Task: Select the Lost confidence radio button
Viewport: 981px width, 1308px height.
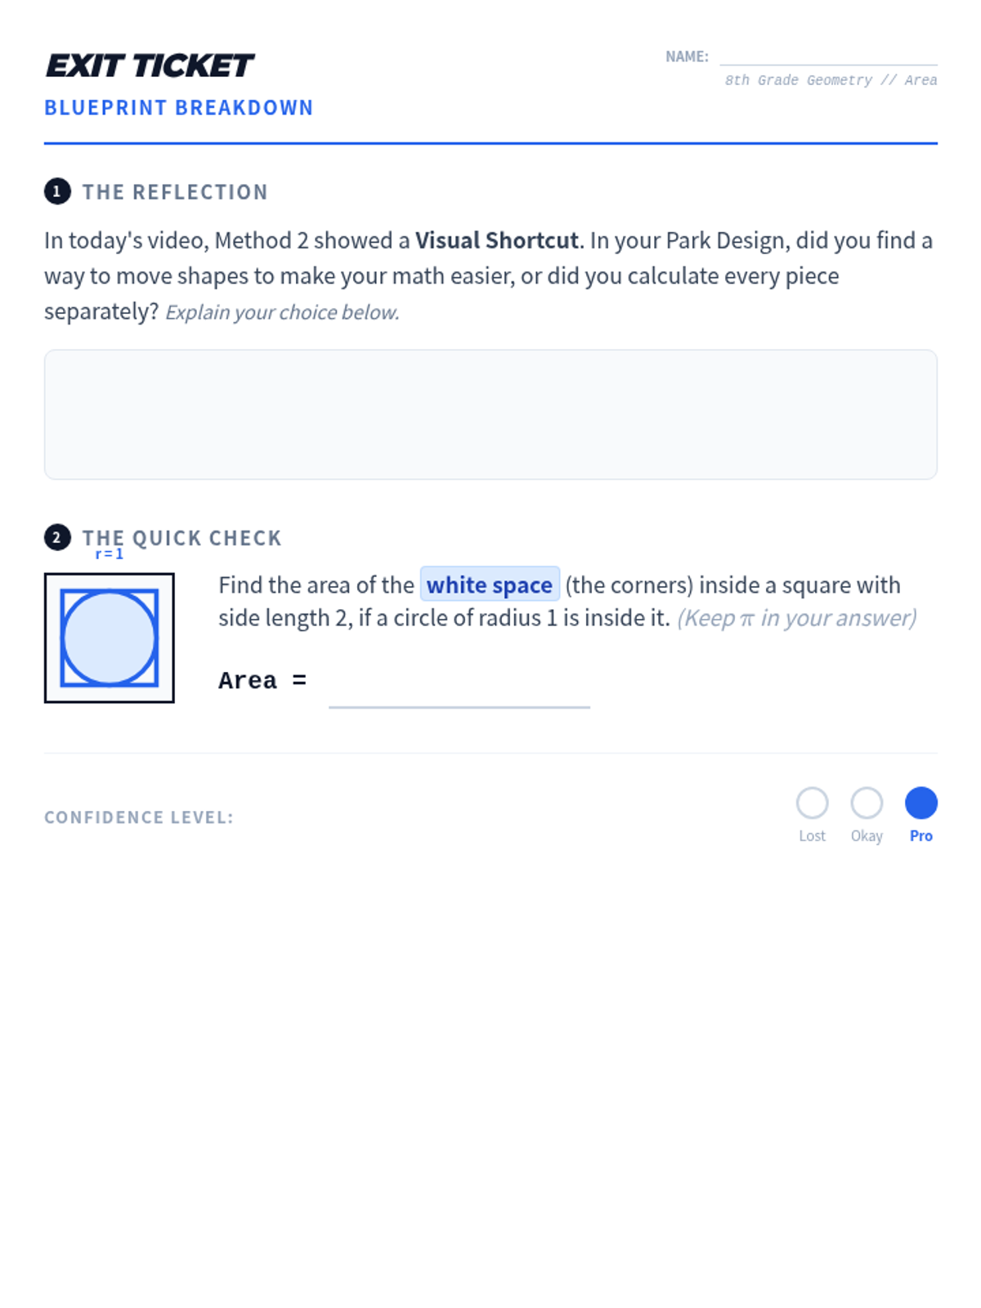Action: [812, 803]
